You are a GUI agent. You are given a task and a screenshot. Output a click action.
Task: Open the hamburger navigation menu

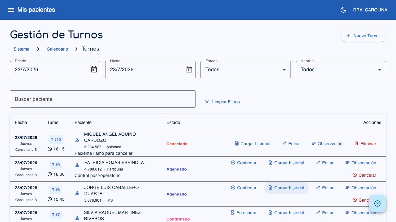pyautogui.click(x=11, y=10)
